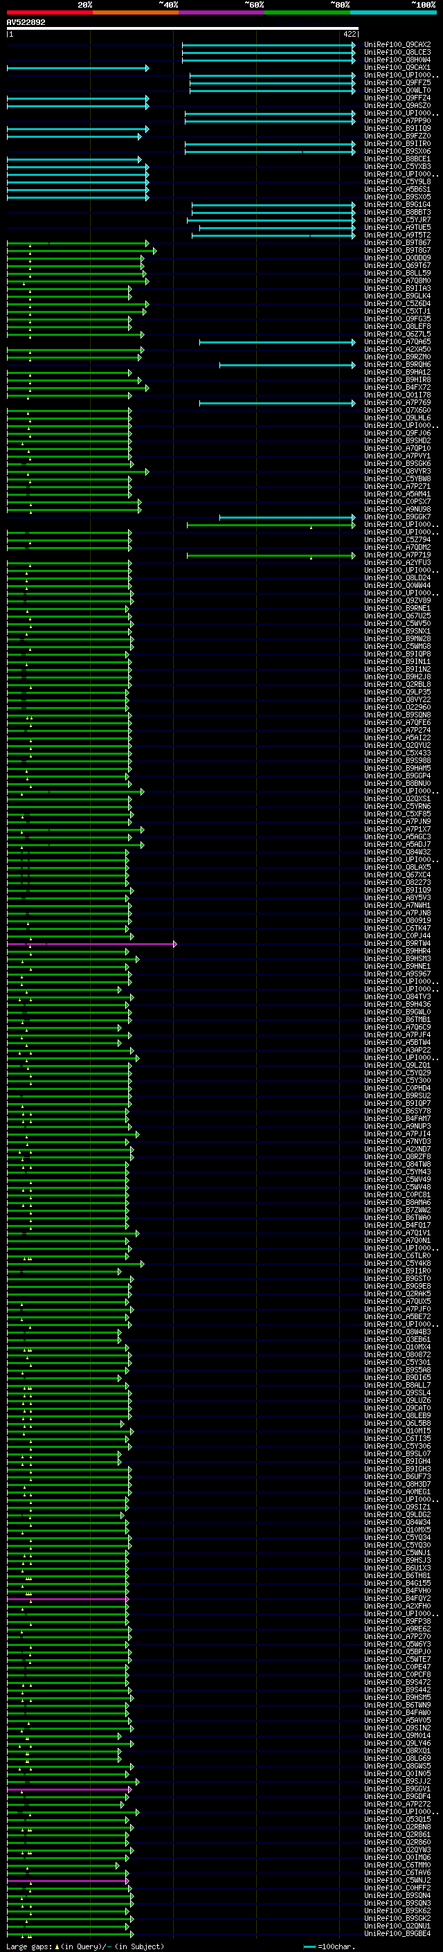Select label UniRef100_Q8VYR3
This screenshot has width=443, height=1952.
pyautogui.click(x=397, y=472)
